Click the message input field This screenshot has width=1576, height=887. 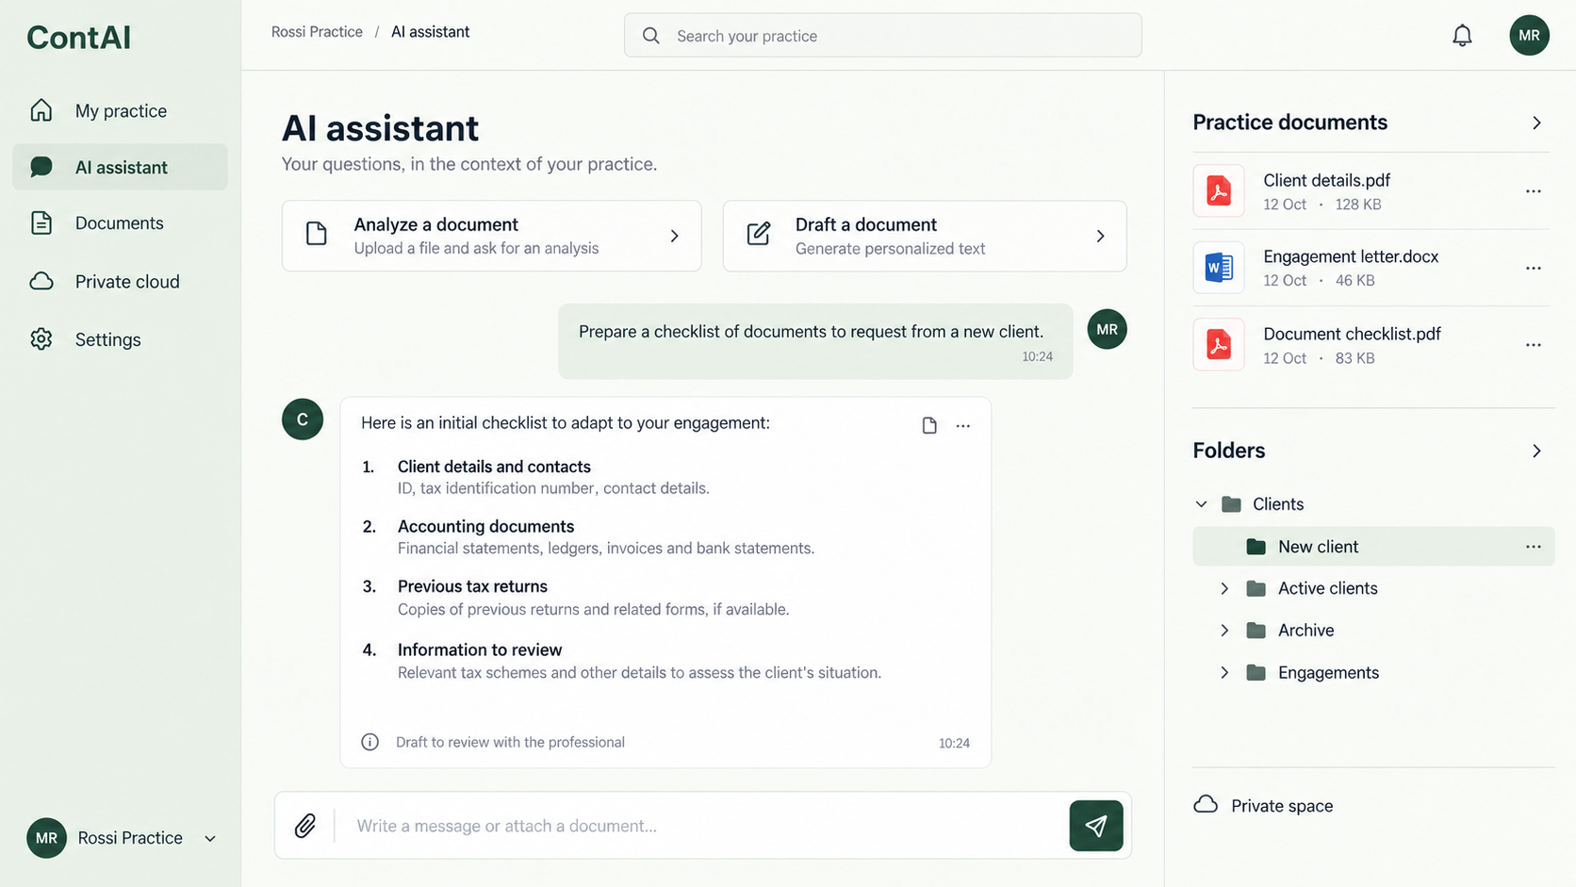pos(702,826)
